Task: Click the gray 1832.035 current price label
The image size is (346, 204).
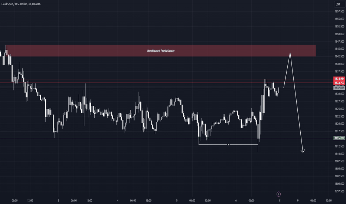Action: (339, 88)
